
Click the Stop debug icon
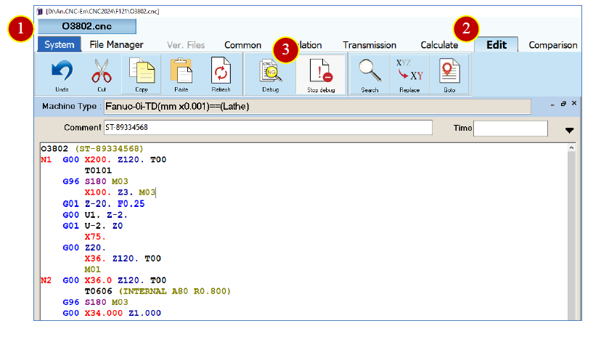321,70
